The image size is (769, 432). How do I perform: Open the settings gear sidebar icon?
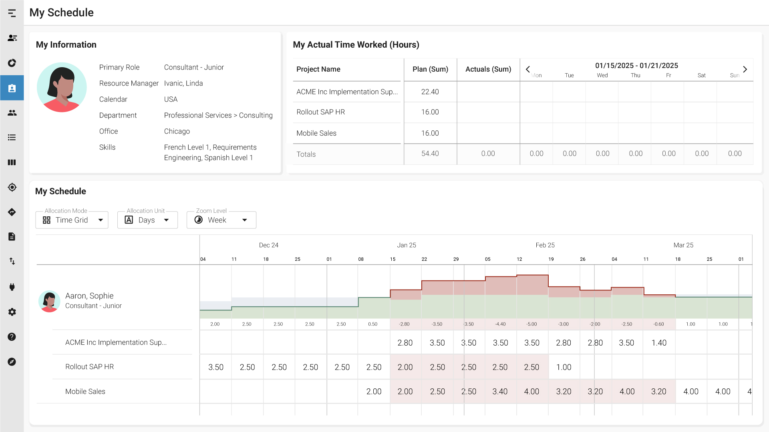(x=12, y=312)
